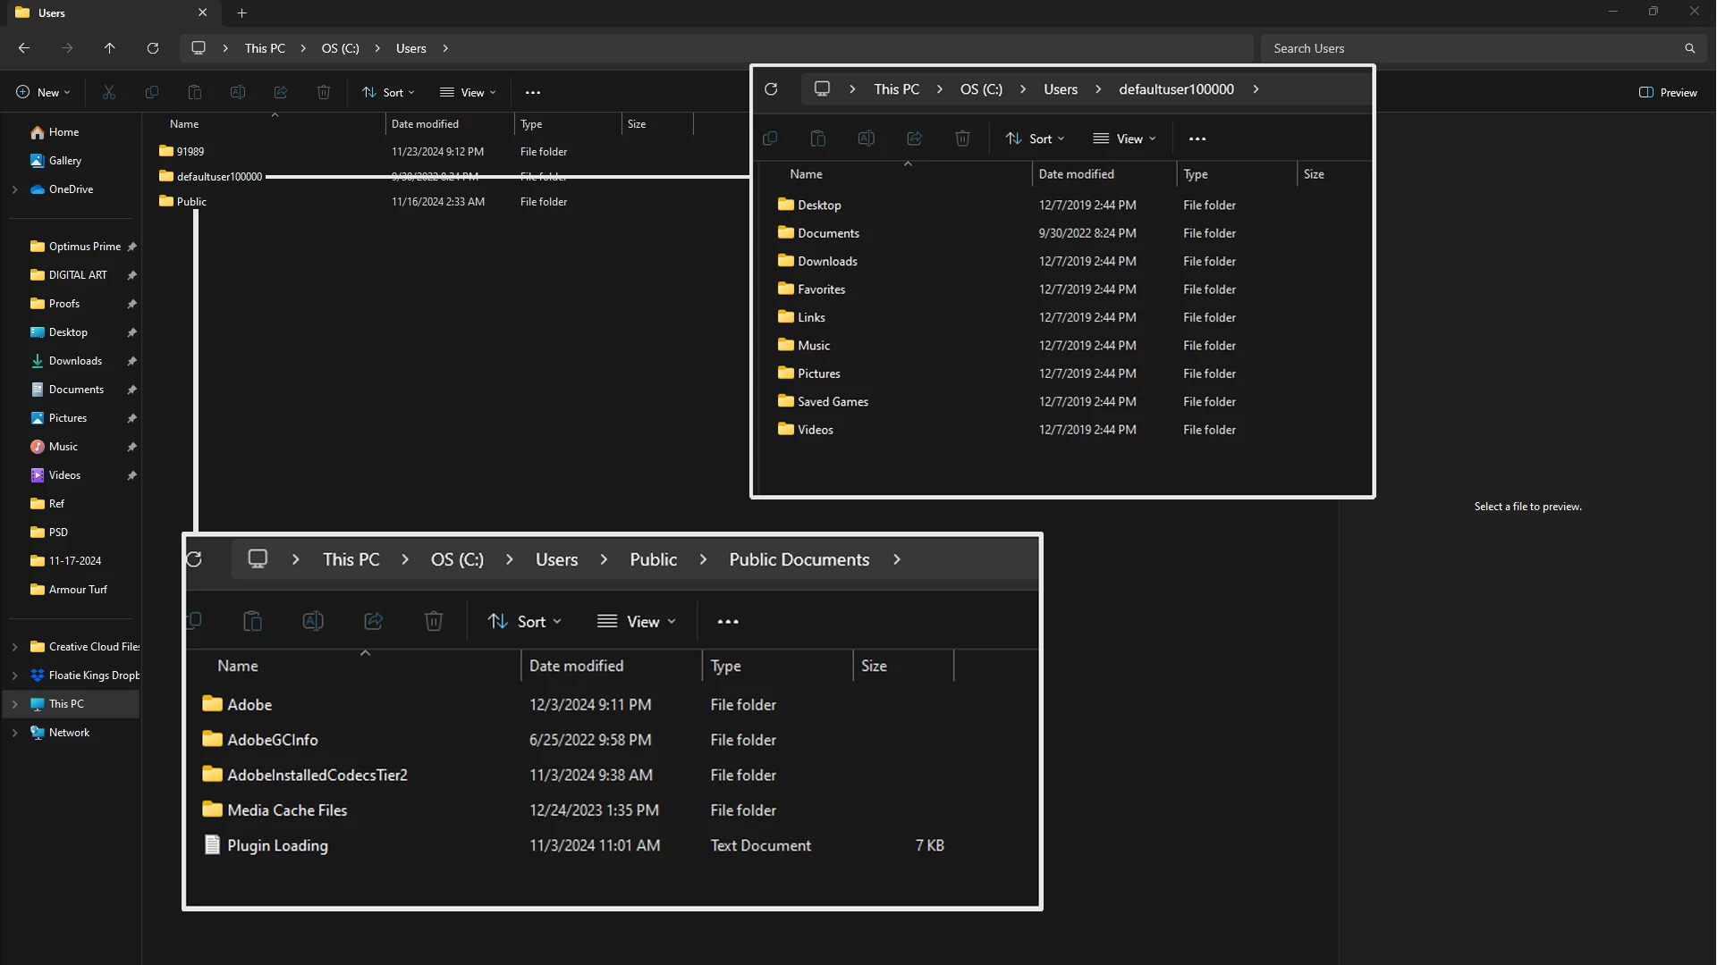This screenshot has width=1717, height=965.
Task: Select the defaultuser100000 folder
Action: pyautogui.click(x=218, y=177)
